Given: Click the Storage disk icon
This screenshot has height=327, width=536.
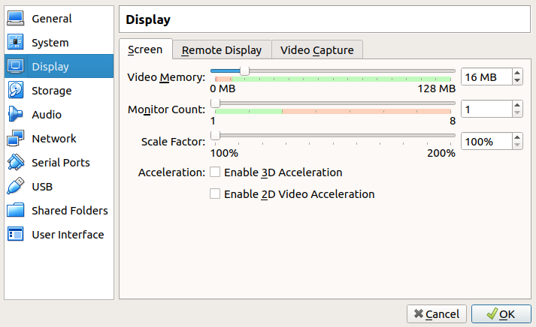Looking at the screenshot, I should pyautogui.click(x=16, y=91).
